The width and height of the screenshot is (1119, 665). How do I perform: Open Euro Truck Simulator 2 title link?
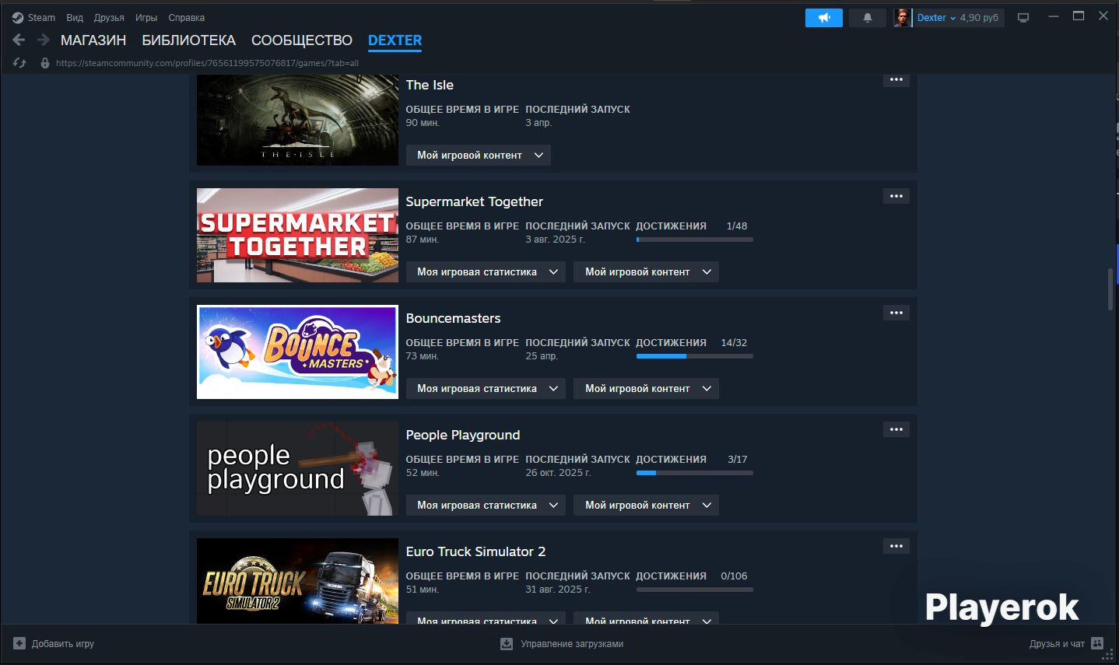coord(475,551)
